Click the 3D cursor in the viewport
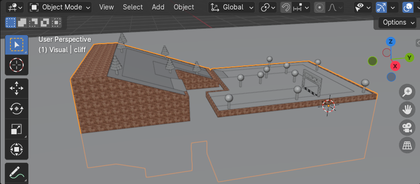This screenshot has height=184, width=420. pos(329,106)
